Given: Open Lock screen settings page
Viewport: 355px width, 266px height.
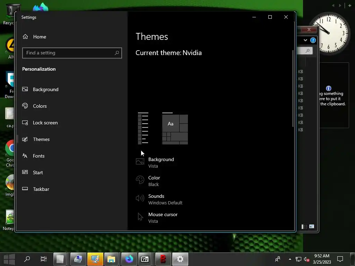Looking at the screenshot, I should point(40,123).
